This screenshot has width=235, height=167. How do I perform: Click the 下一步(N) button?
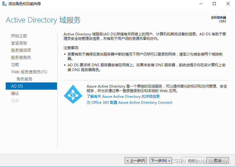pos(161,161)
